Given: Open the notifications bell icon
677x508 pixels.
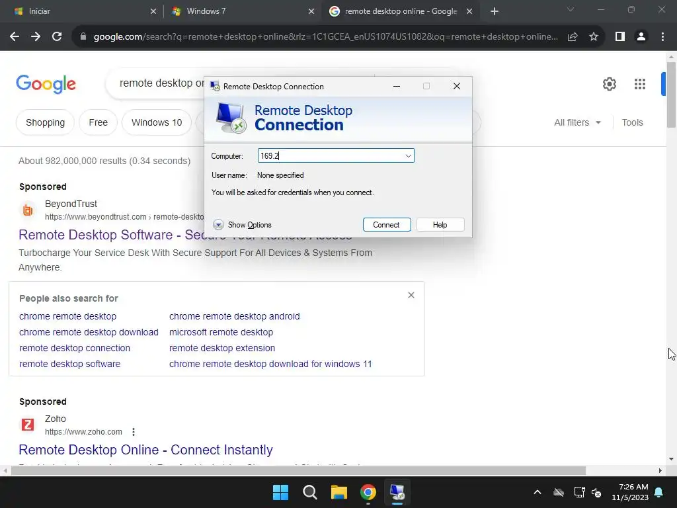Looking at the screenshot, I should (x=659, y=492).
